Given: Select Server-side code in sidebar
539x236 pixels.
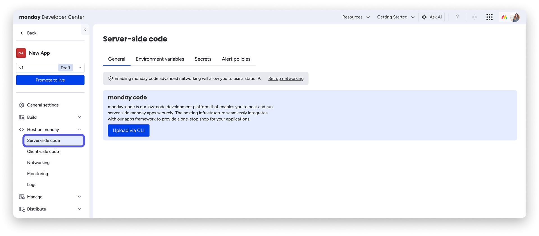Looking at the screenshot, I should pyautogui.click(x=54, y=141).
